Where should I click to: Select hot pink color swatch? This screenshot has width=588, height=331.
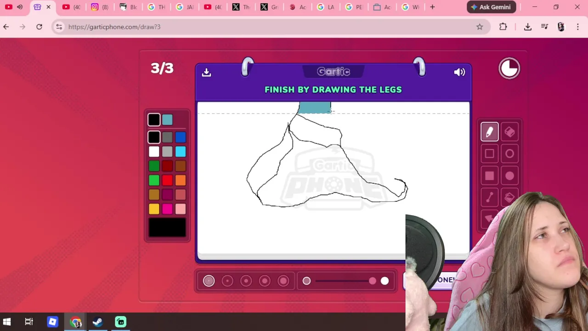tap(167, 209)
